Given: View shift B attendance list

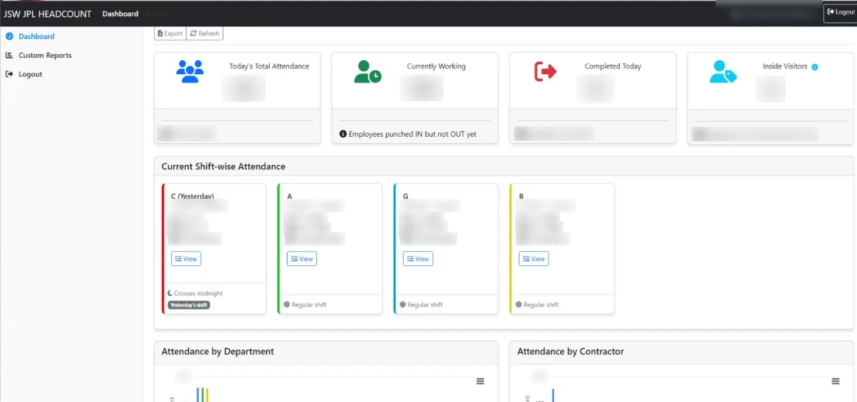Looking at the screenshot, I should coord(534,259).
